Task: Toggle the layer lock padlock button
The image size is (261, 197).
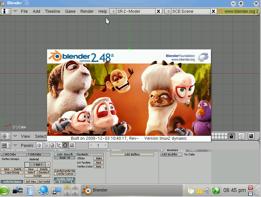Action: pyautogui.click(x=231, y=136)
